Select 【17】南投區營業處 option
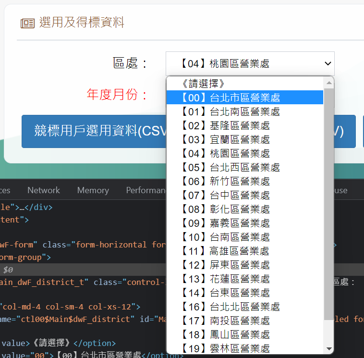The height and width of the screenshot is (358, 364). tap(245, 321)
